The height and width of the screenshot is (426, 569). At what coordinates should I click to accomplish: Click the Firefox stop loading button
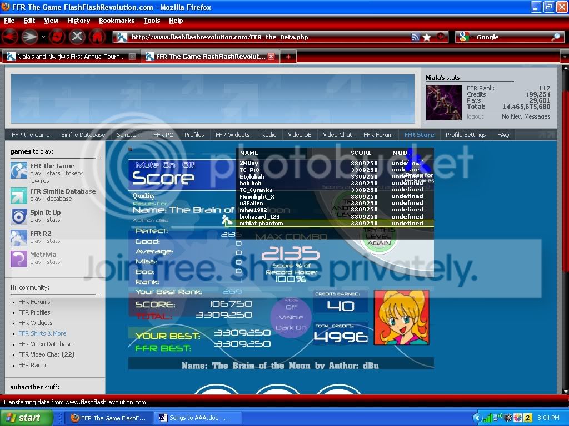click(x=77, y=37)
